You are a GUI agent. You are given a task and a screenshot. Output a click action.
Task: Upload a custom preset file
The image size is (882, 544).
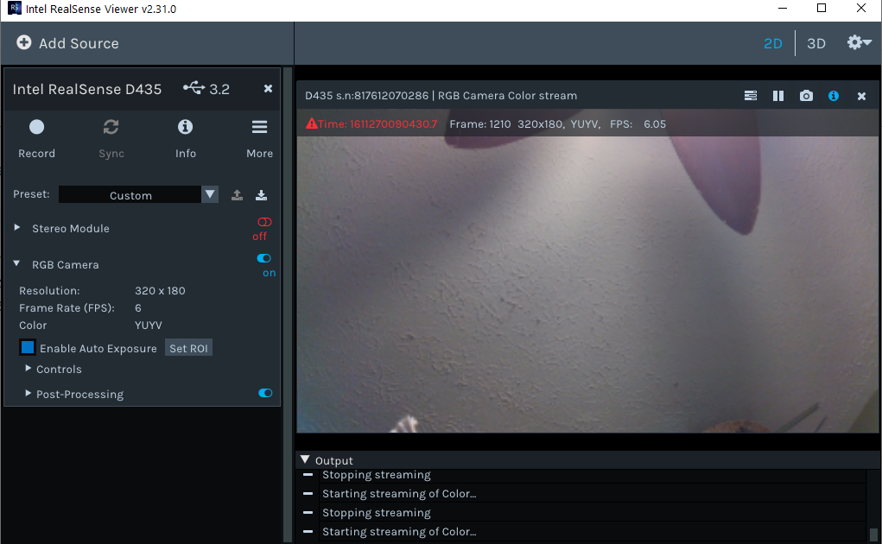click(237, 194)
